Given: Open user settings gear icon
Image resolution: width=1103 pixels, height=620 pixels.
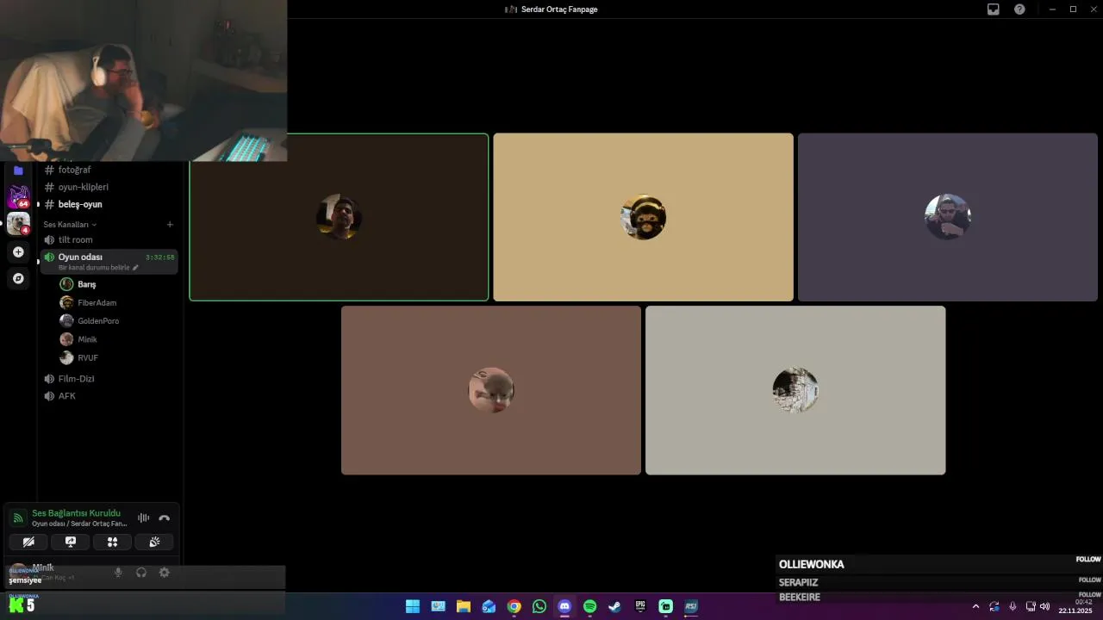Looking at the screenshot, I should pos(165,573).
